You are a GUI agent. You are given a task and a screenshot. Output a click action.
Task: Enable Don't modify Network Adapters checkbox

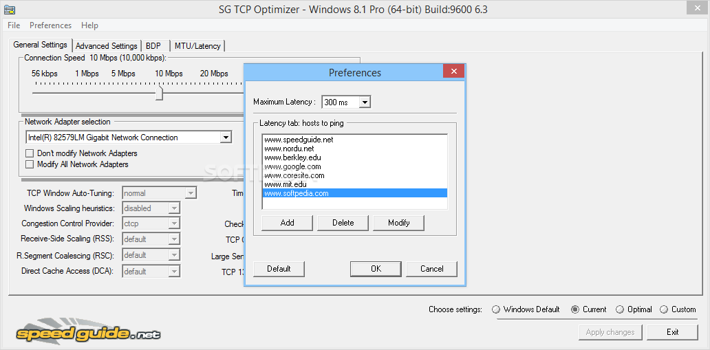pyautogui.click(x=30, y=153)
